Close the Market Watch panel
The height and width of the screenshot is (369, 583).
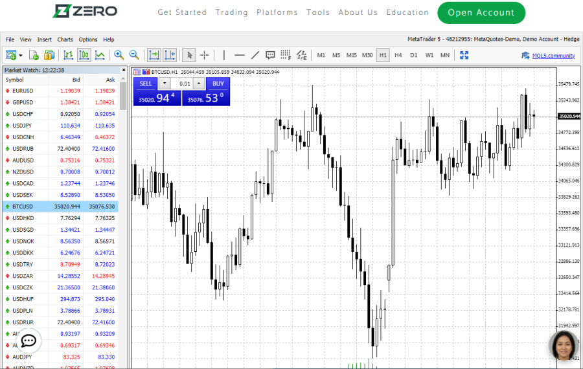pos(124,70)
